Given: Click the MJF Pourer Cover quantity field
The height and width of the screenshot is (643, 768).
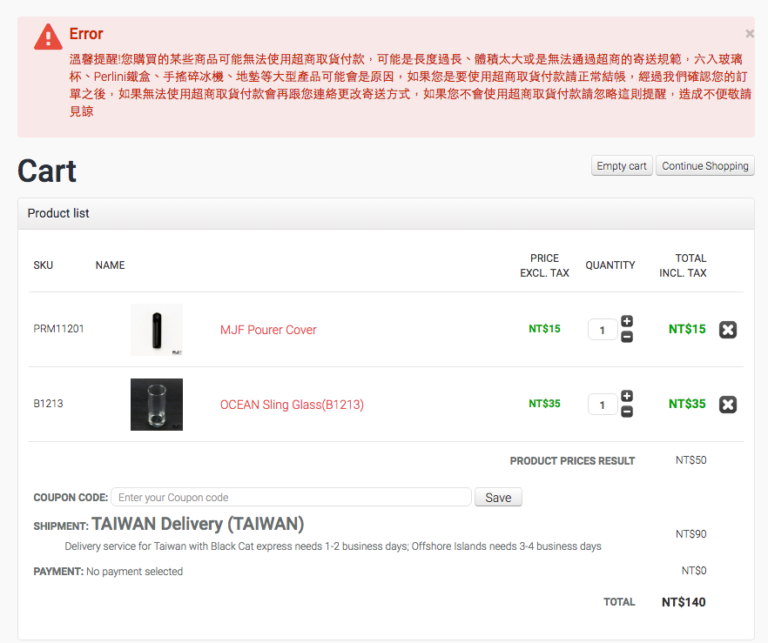Looking at the screenshot, I should pos(603,330).
